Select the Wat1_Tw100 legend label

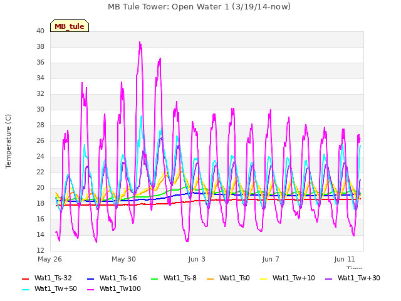120,288
